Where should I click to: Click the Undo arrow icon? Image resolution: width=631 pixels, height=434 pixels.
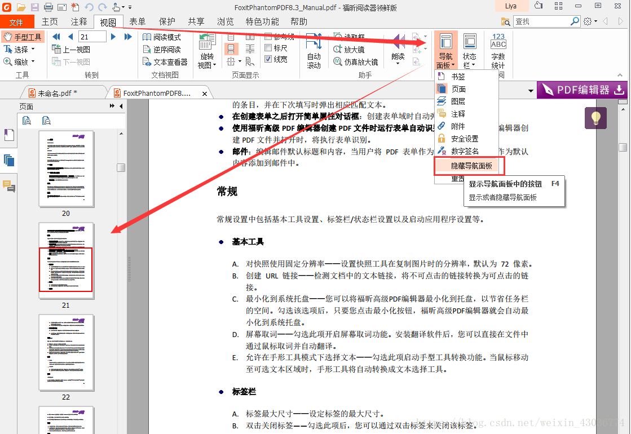click(89, 7)
